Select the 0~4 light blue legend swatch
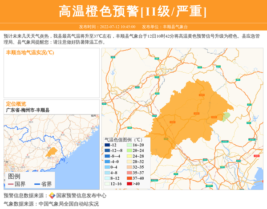This screenshot has width=267, height=209. (108, 167)
